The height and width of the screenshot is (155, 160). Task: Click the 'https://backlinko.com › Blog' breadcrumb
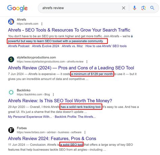(x=33, y=95)
